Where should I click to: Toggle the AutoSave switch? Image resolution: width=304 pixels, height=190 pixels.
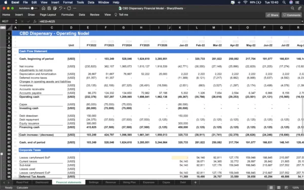coord(34,8)
